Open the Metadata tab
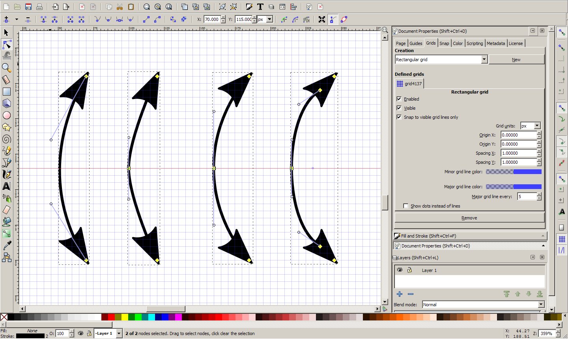 click(495, 43)
